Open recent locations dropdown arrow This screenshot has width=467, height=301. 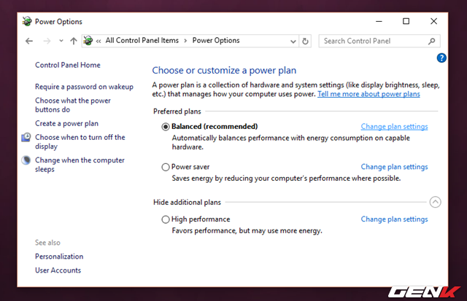61,41
